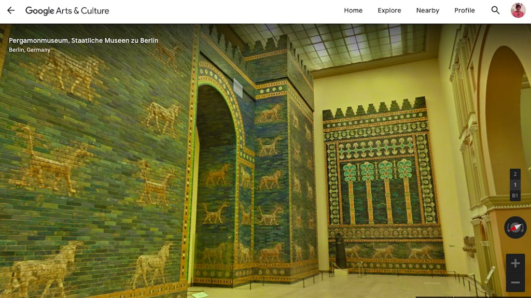Open the Explore menu item
Image resolution: width=531 pixels, height=298 pixels.
(x=389, y=10)
